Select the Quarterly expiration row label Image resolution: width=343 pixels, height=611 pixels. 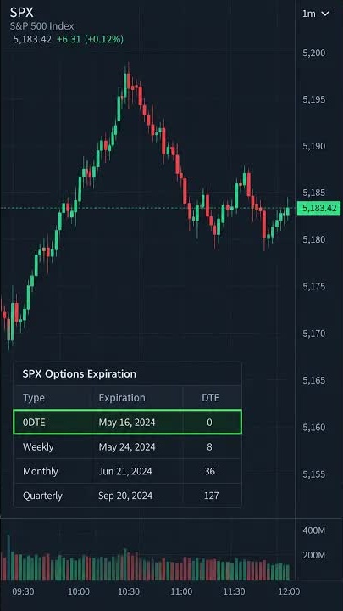click(x=42, y=496)
